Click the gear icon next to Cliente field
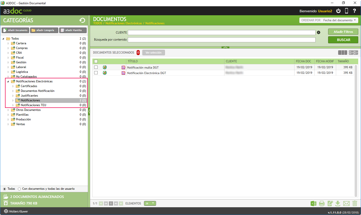Image resolution: width=361 pixels, height=215 pixels. (319, 33)
